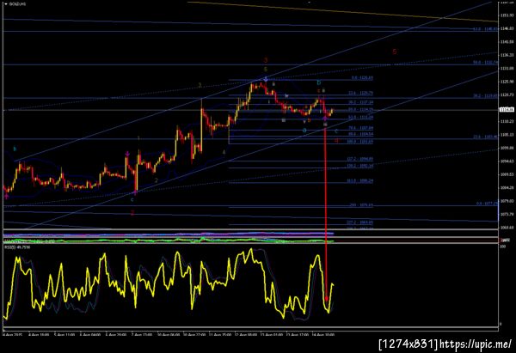Select the 0.0 - 1077.29 Fibonacci label
Viewport: 516px width, 353px height.
[x=487, y=204]
